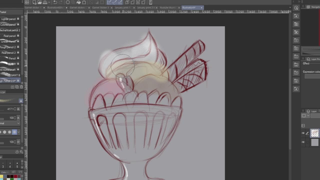The height and width of the screenshot is (180, 320).
Task: Toggle Snap to Special Ruler icon
Action: (115, 2)
